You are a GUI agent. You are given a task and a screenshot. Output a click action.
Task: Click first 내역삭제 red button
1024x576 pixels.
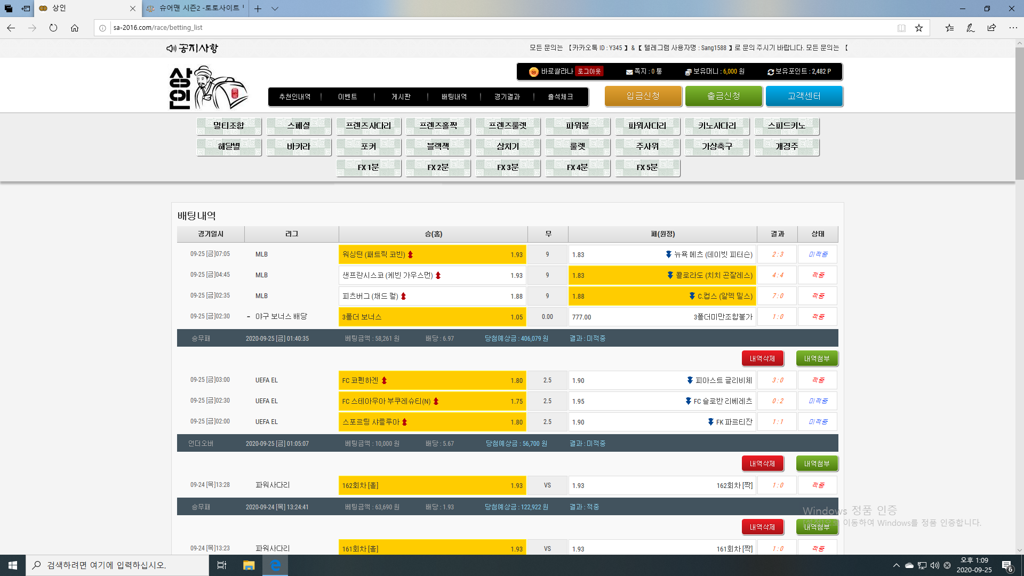[762, 358]
